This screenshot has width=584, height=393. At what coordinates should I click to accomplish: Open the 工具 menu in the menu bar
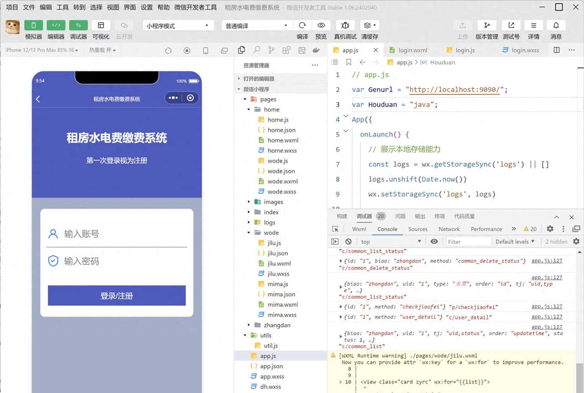(x=63, y=7)
